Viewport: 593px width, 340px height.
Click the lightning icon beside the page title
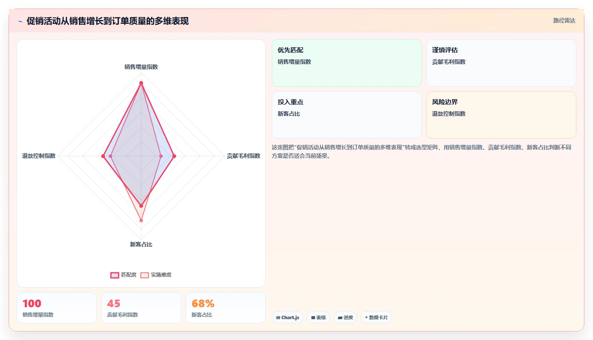click(x=20, y=21)
